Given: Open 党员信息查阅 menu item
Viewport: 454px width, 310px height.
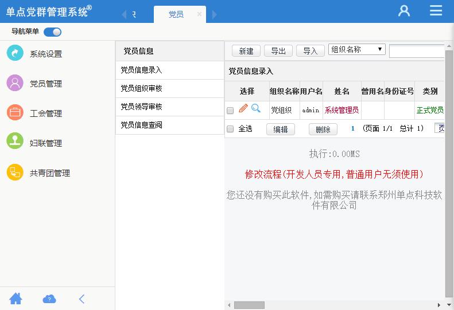Looking at the screenshot, I should 170,125.
